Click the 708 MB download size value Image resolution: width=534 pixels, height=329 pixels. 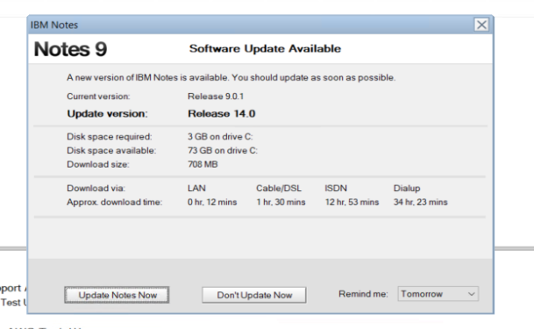[203, 164]
